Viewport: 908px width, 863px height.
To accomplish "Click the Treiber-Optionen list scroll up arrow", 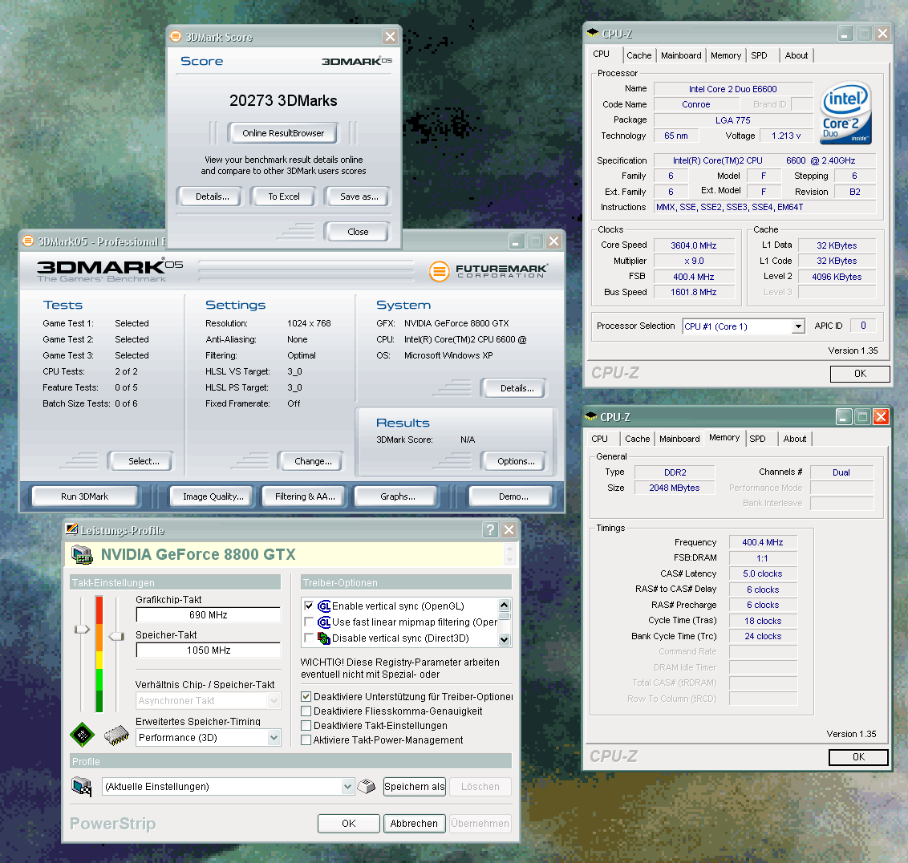I will tap(505, 605).
